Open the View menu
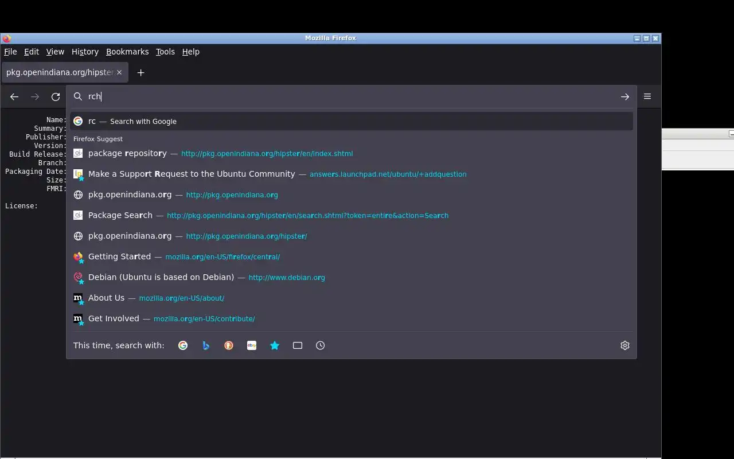Viewport: 734px width, 459px height. (x=55, y=52)
